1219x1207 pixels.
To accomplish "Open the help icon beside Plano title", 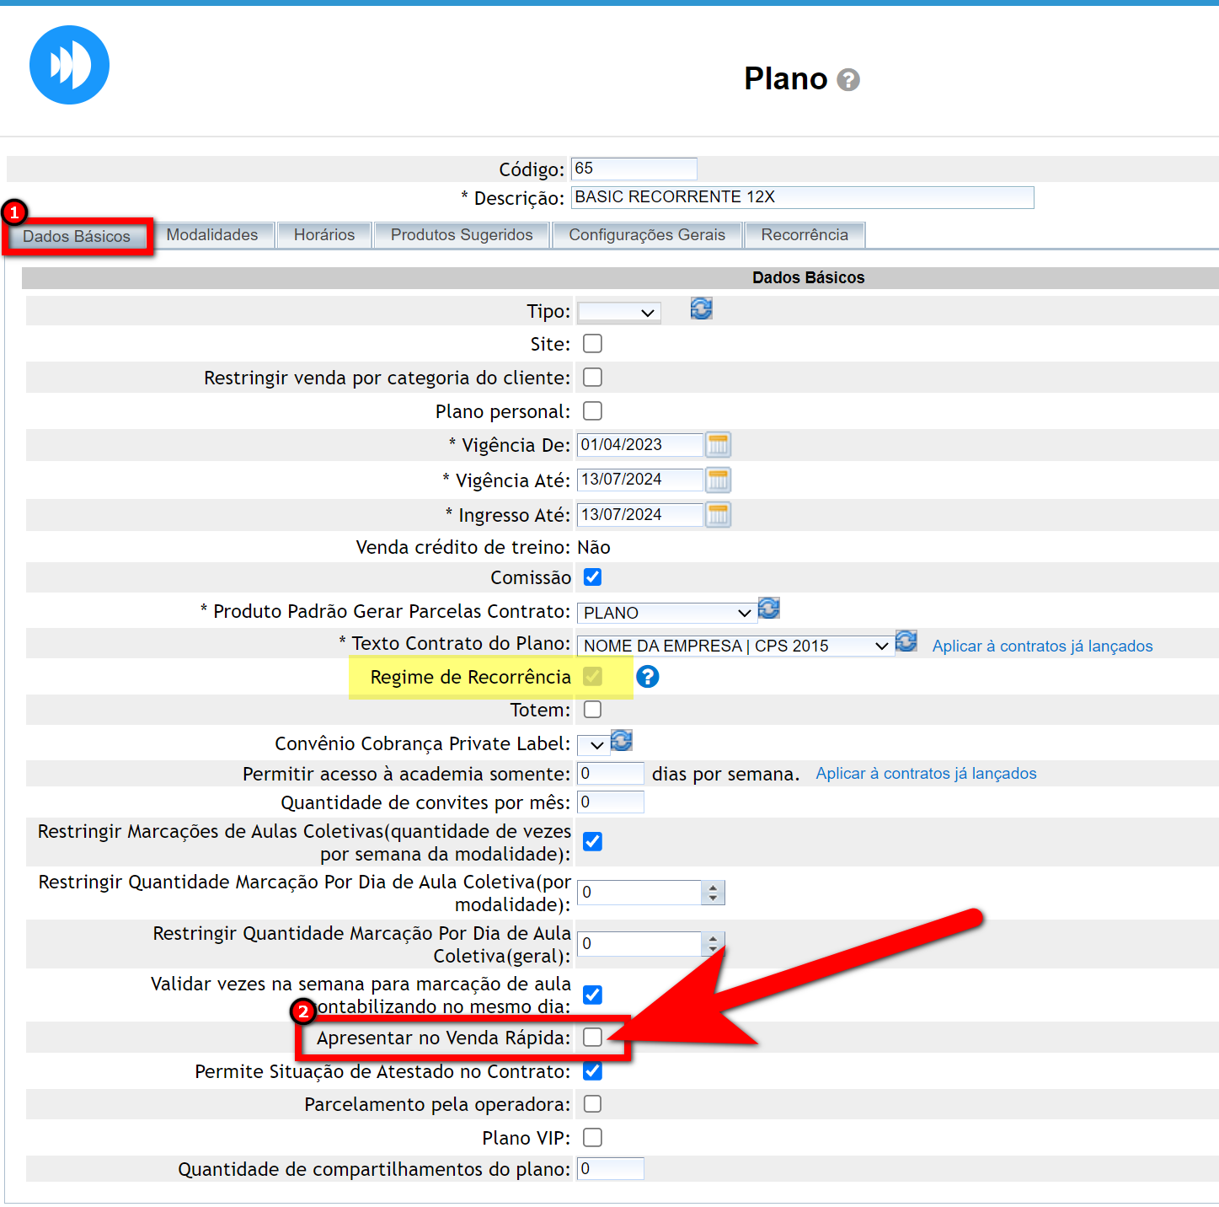I will click(x=848, y=80).
